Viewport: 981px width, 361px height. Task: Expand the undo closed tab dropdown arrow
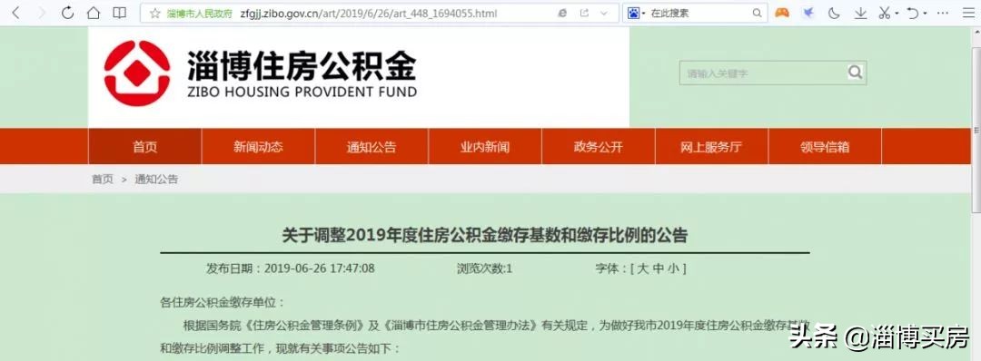point(926,14)
